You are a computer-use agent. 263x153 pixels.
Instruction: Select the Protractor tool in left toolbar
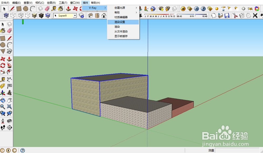point(3,86)
